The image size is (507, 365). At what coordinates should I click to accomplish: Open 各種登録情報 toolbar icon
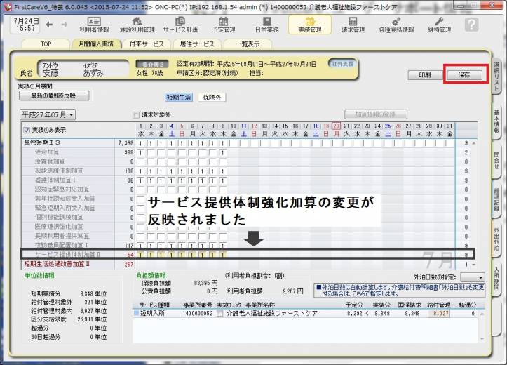click(x=396, y=25)
